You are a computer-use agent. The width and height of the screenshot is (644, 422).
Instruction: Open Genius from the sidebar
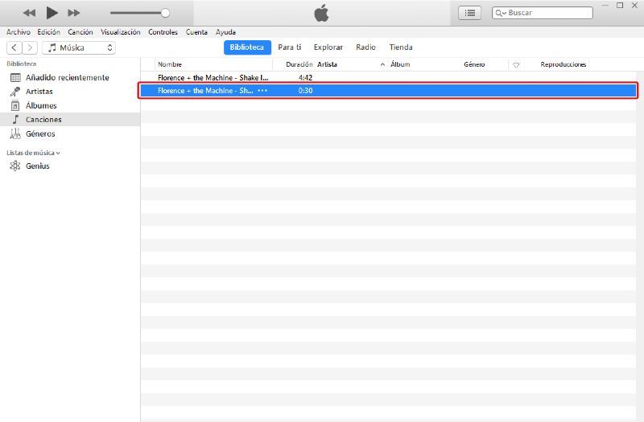pos(37,166)
